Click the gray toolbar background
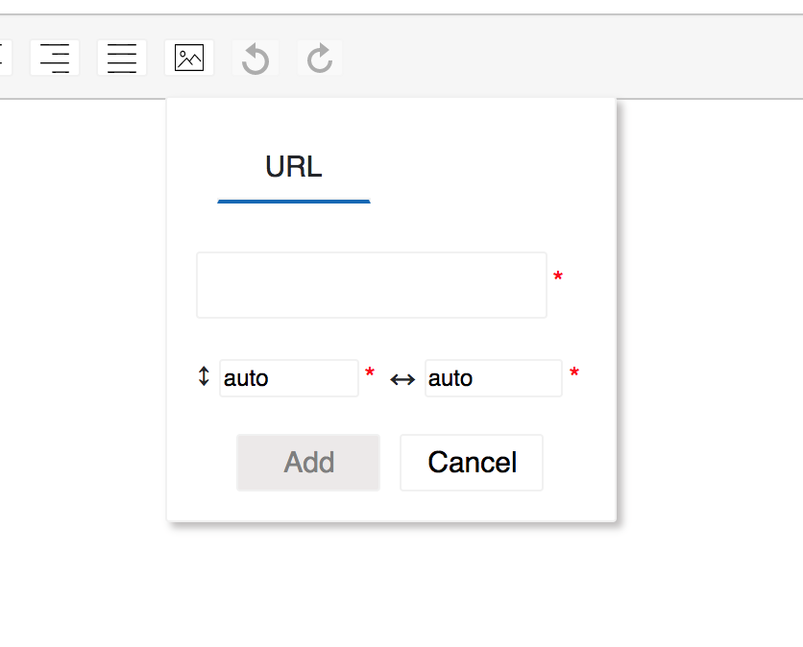 (x=576, y=58)
